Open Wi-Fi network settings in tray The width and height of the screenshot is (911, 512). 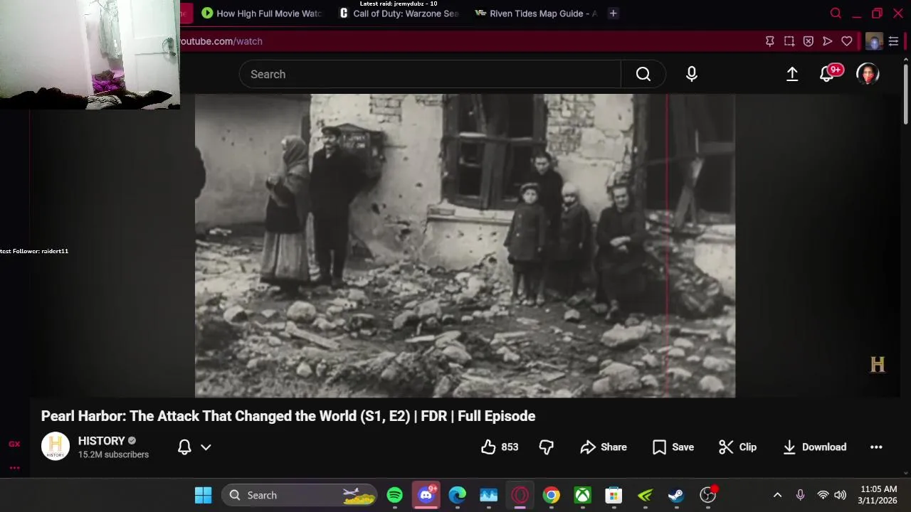pyautogui.click(x=823, y=495)
